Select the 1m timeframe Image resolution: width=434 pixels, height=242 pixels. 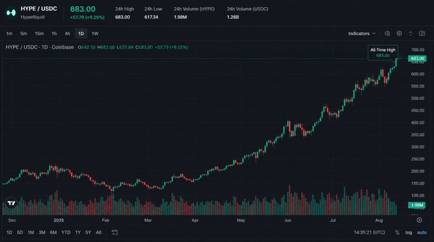click(9, 33)
